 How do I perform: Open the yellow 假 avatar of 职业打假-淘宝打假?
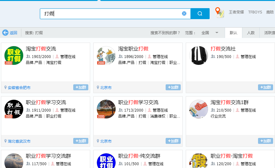(199, 161)
